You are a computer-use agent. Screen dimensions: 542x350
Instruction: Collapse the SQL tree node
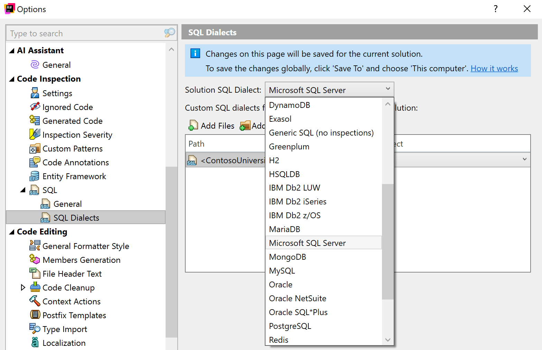click(23, 190)
